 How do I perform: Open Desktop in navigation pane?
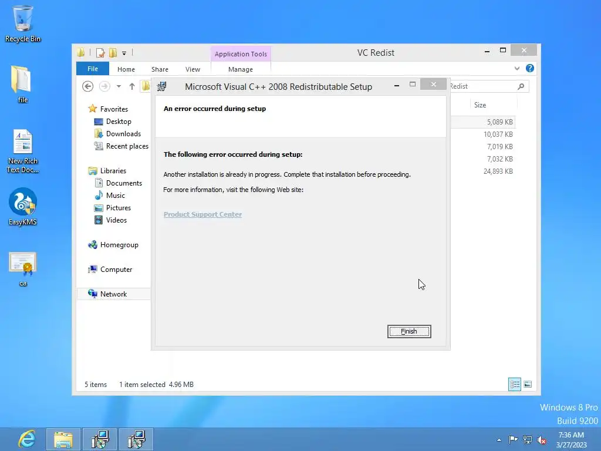[119, 121]
